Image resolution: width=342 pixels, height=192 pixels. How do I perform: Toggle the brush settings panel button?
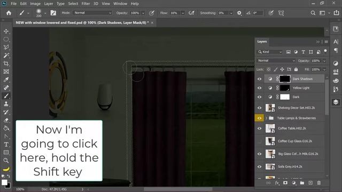click(x=53, y=13)
